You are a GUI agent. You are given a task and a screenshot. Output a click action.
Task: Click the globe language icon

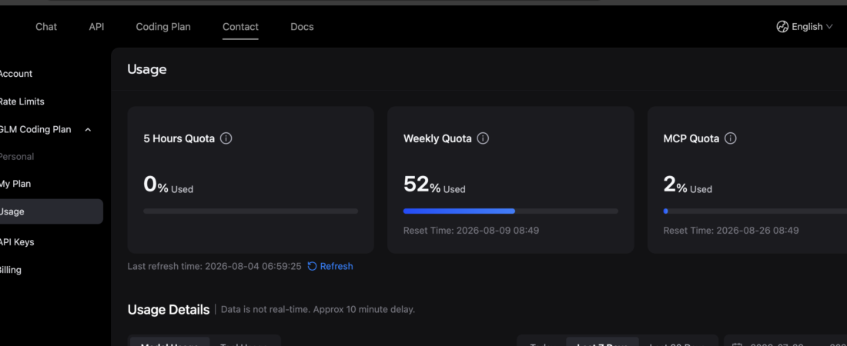tap(782, 27)
